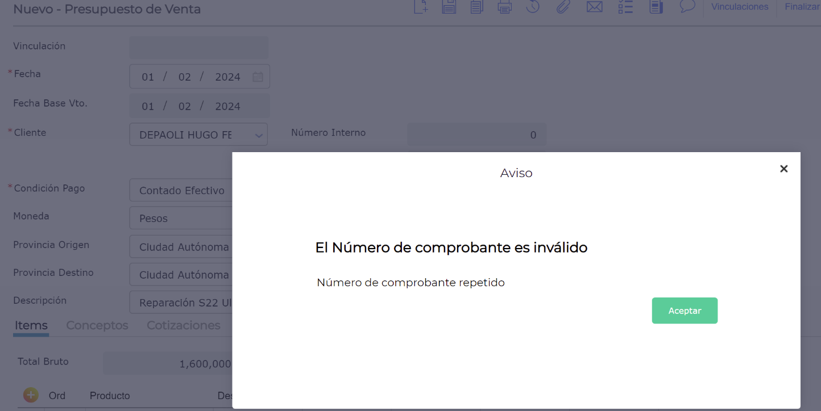Open the Provincia Origen dropdown
Image resolution: width=821 pixels, height=411 pixels.
(181, 247)
